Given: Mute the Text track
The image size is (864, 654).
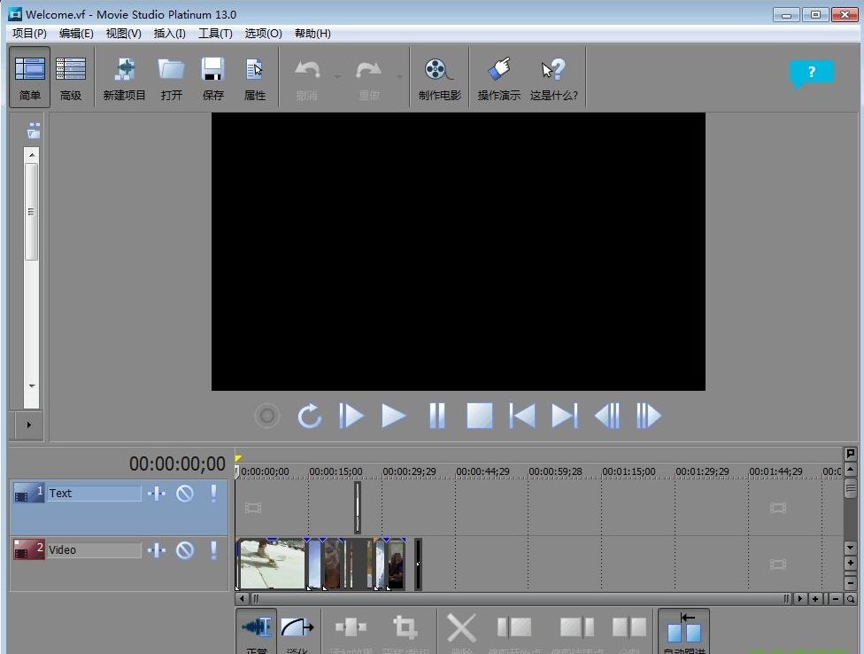Looking at the screenshot, I should point(185,493).
